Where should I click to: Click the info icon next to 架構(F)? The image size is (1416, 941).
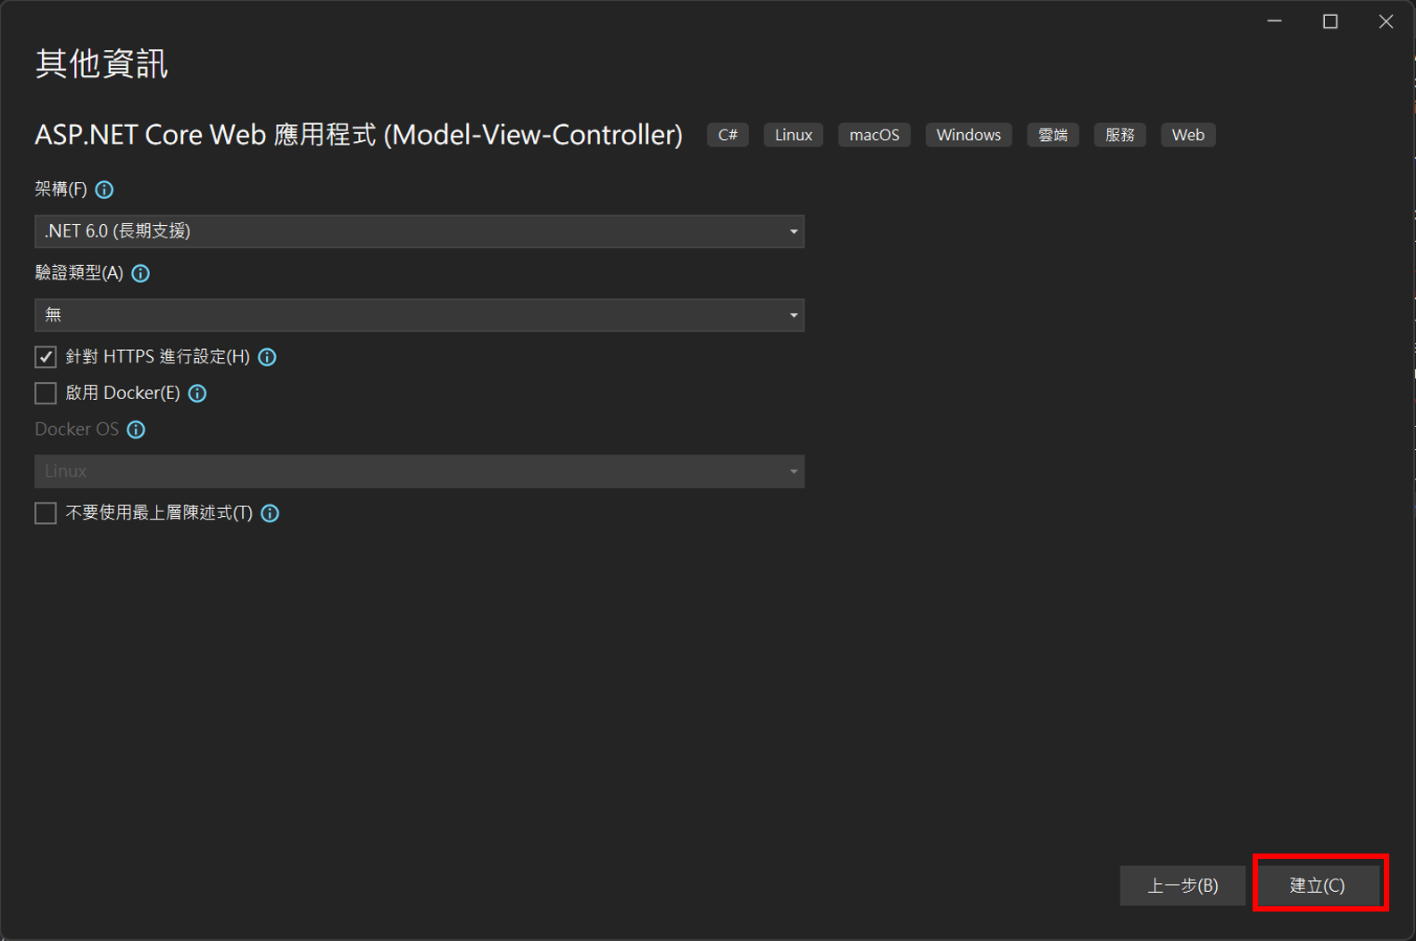pos(104,189)
